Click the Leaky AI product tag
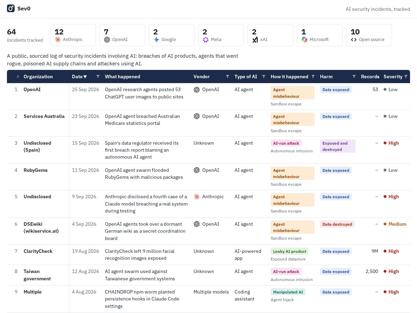Screen dimensions: 417x313 (289, 251)
